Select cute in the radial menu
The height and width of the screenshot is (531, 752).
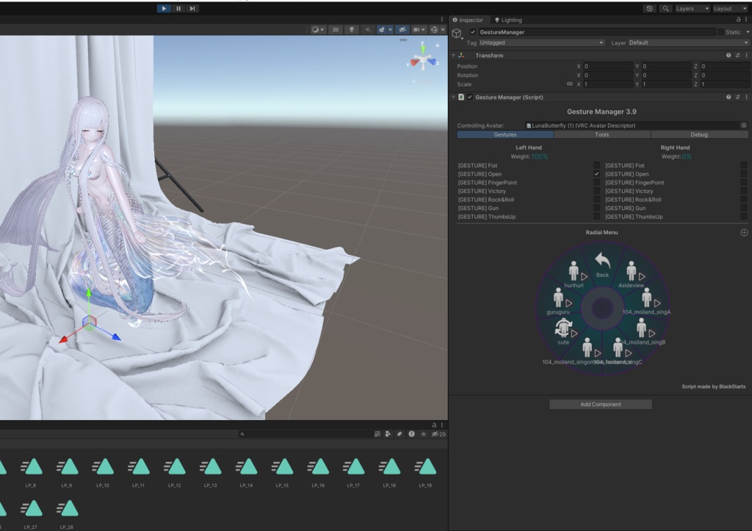tap(565, 332)
